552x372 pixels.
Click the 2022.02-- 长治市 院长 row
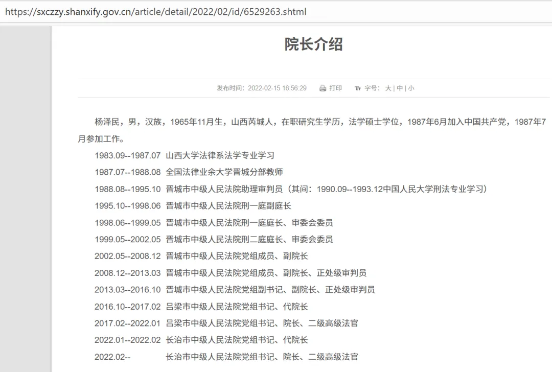pyautogui.click(x=226, y=357)
